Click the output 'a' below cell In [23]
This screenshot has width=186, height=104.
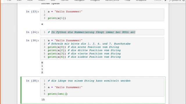(x=42, y=24)
